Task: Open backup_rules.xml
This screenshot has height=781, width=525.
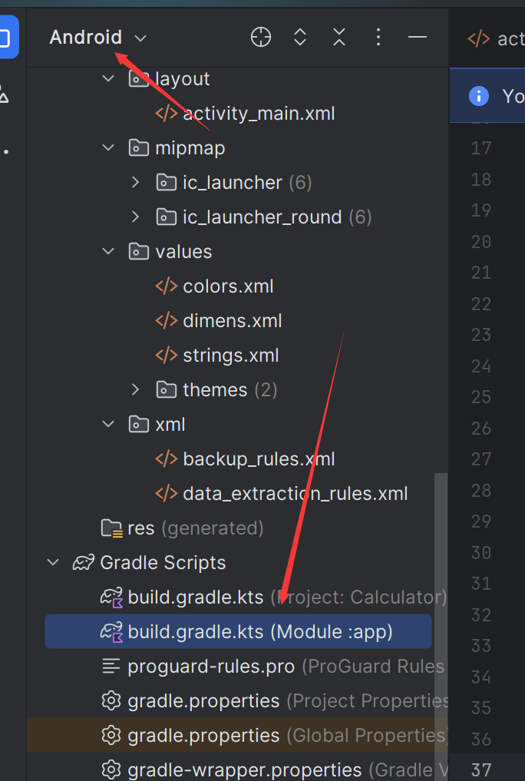Action: pos(259,458)
